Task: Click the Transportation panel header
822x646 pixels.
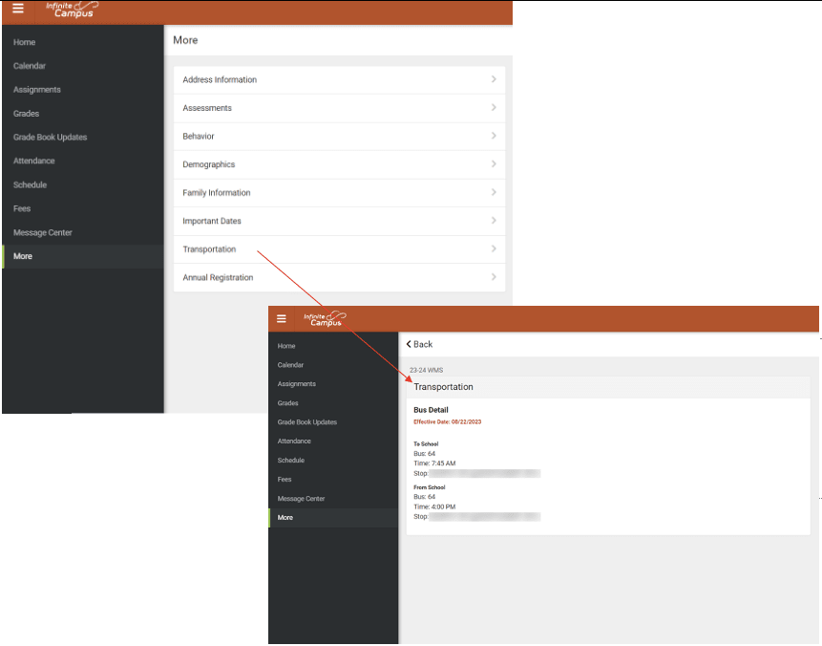Action: click(x=443, y=387)
